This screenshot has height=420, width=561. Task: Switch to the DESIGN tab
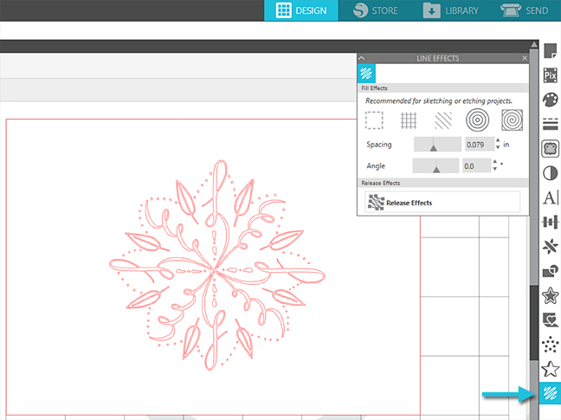[x=301, y=10]
